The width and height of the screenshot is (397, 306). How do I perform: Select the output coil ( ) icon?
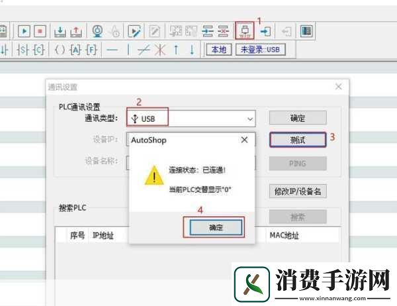(x=60, y=50)
